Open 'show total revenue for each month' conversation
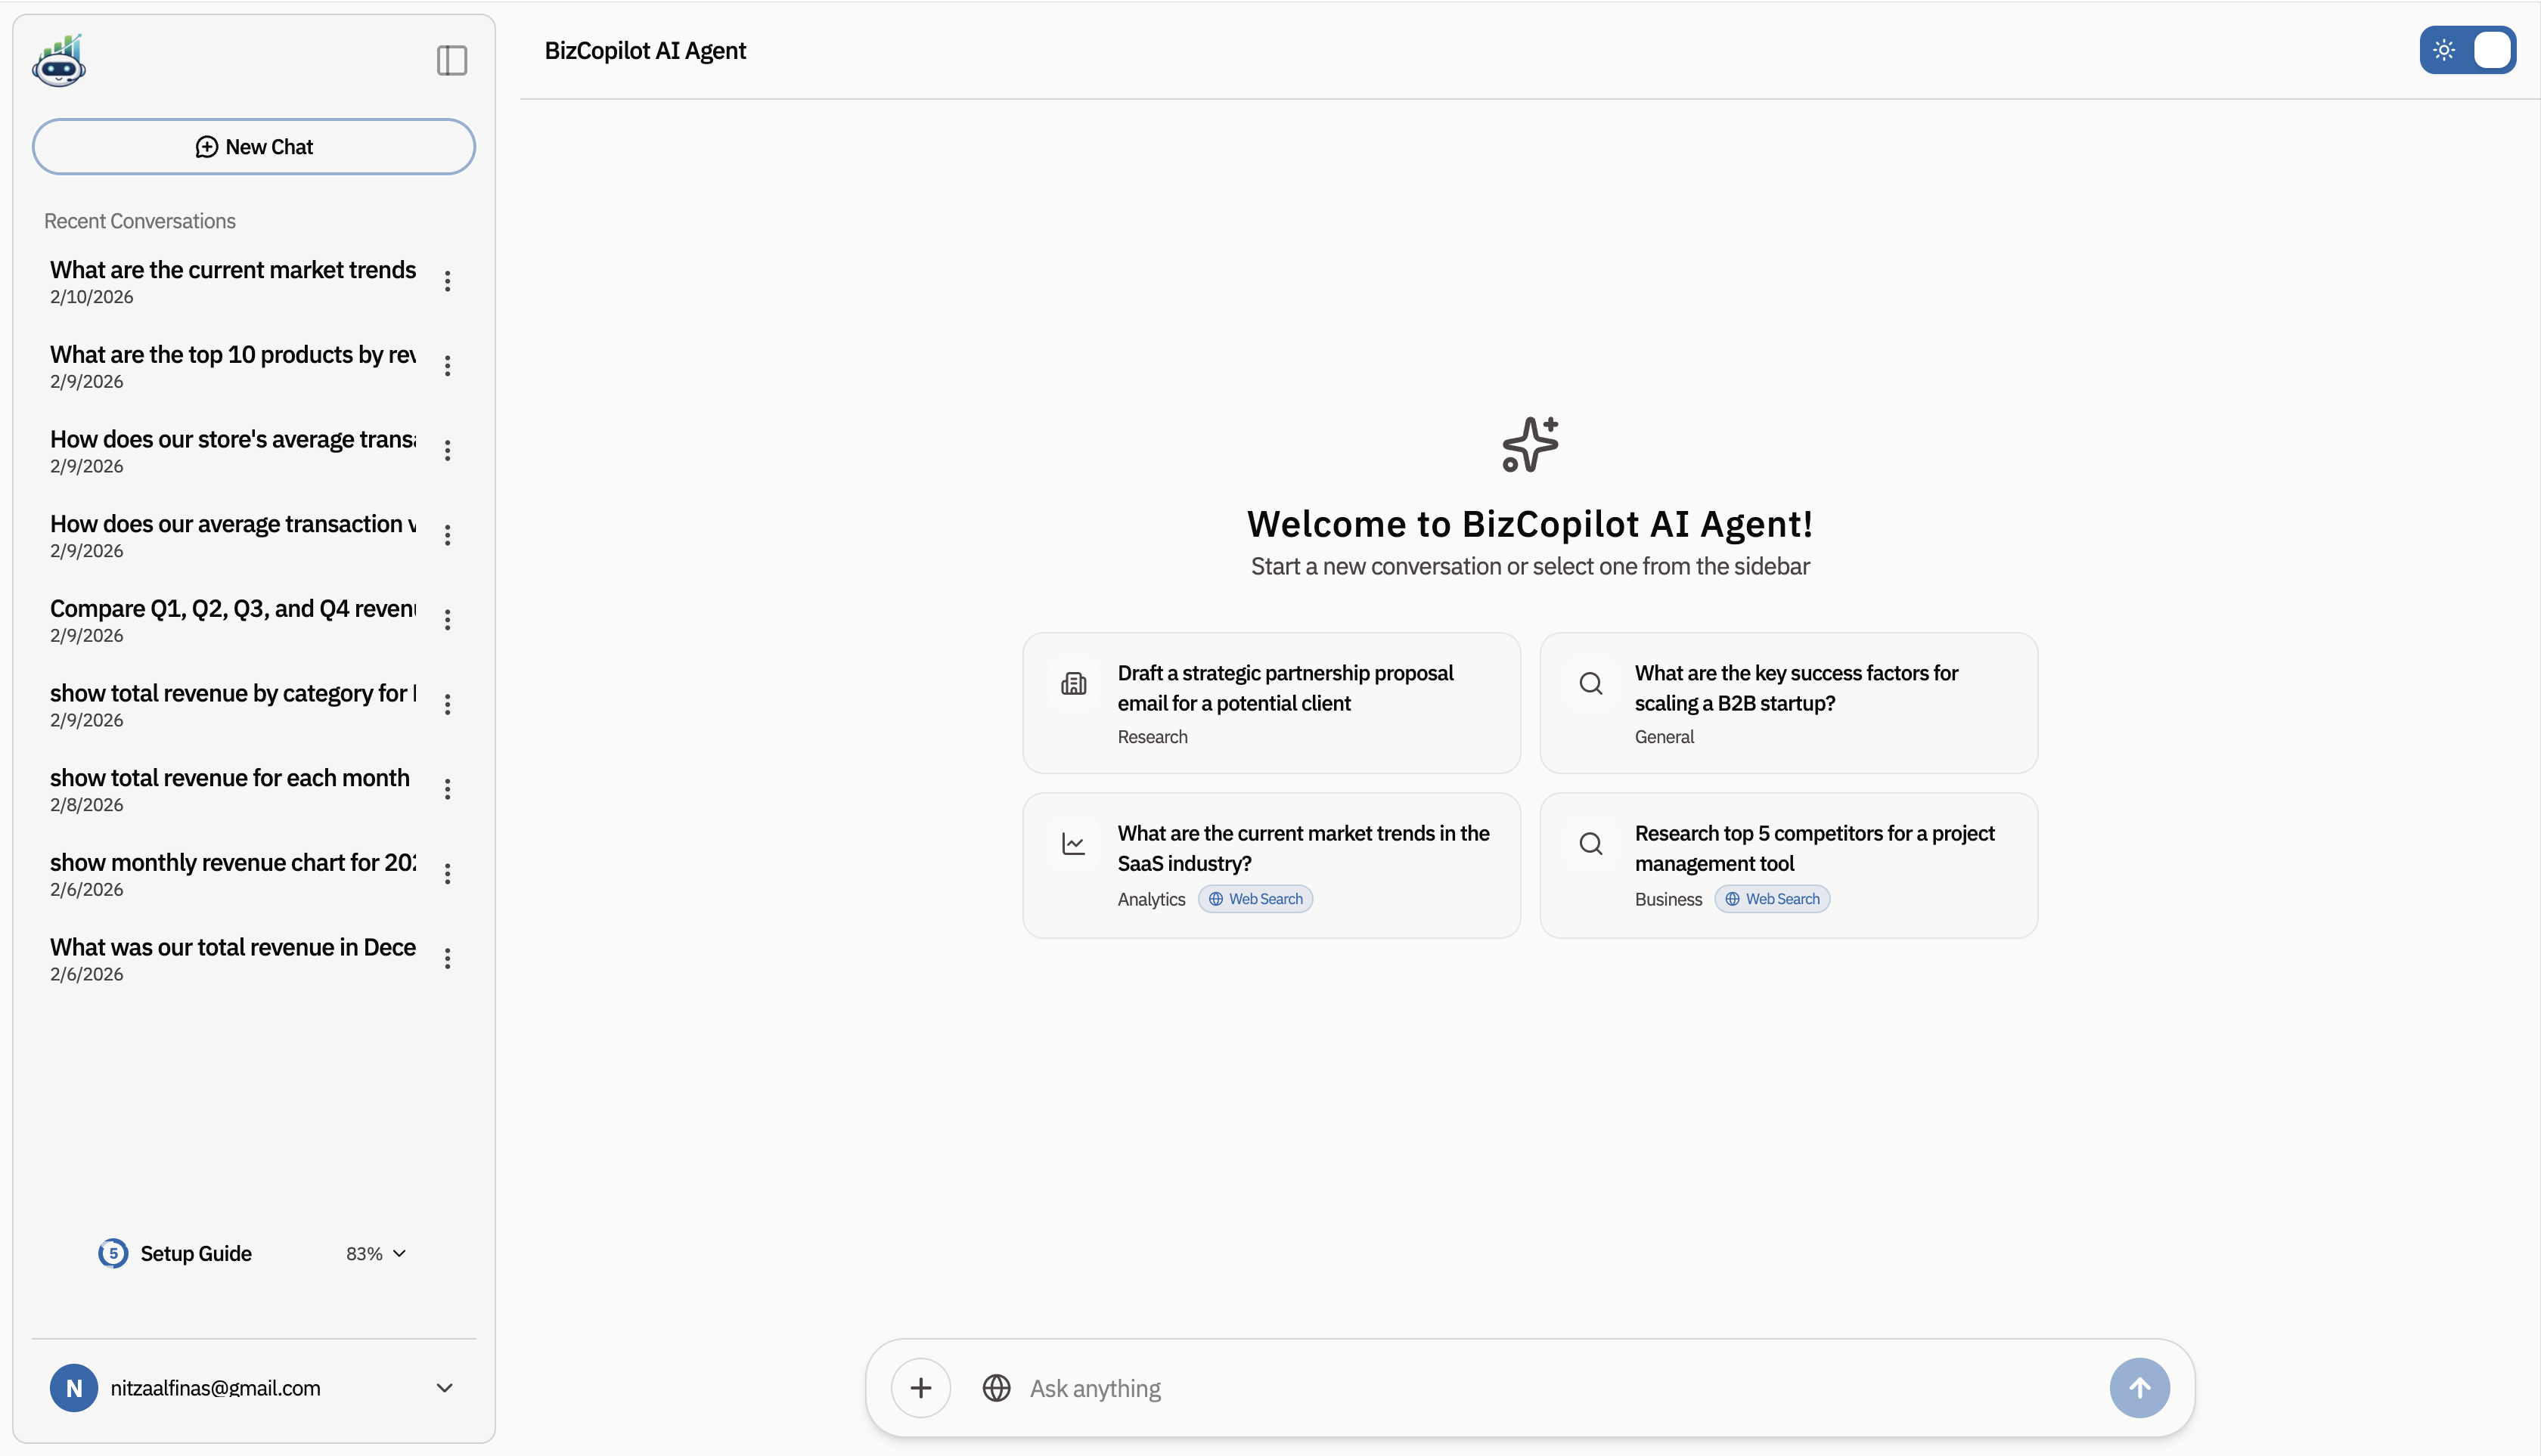 tap(230, 788)
